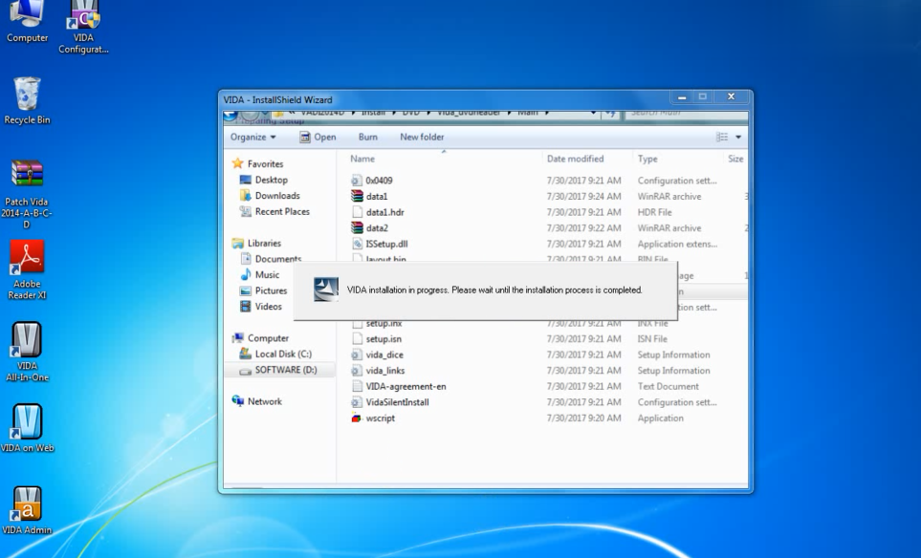The image size is (921, 558).
Task: Select the setup.isn file icon
Action: 357,338
